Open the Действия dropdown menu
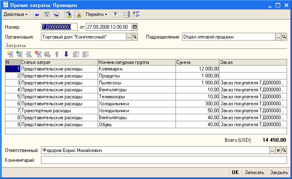The image size is (292, 179). (x=16, y=14)
